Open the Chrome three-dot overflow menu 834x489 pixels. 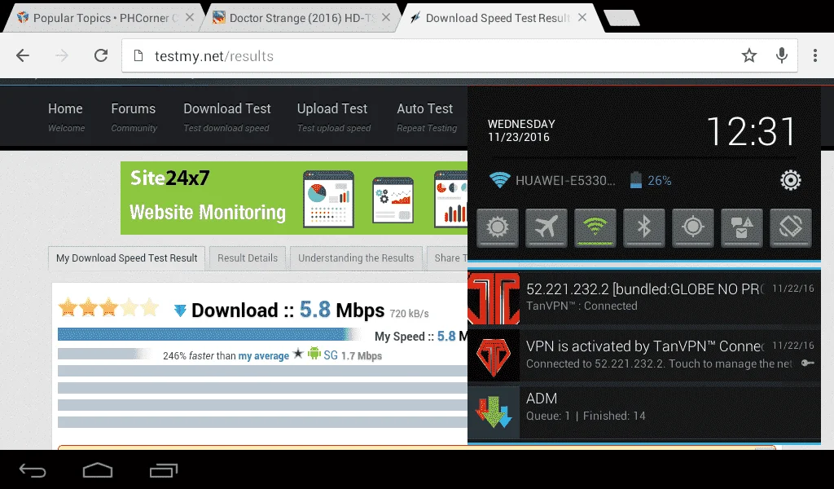tap(814, 55)
